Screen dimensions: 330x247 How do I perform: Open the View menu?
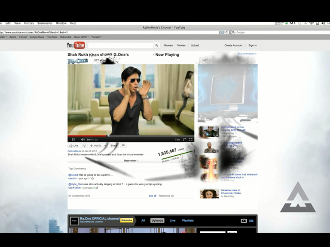click(18, 23)
